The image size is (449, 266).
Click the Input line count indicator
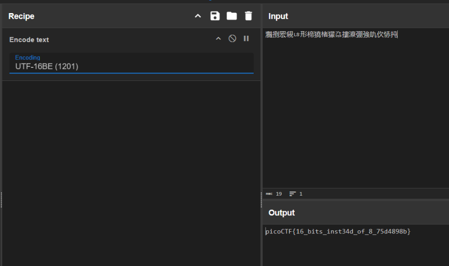tap(296, 194)
